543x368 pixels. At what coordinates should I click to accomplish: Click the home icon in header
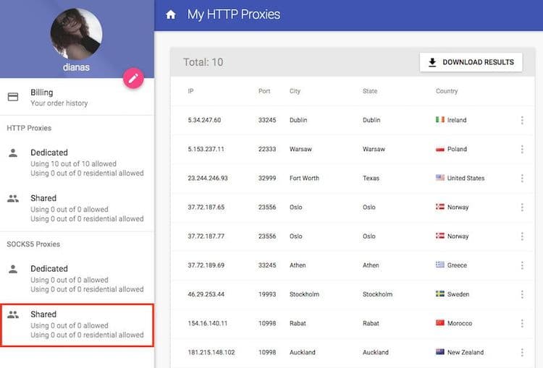click(x=171, y=14)
